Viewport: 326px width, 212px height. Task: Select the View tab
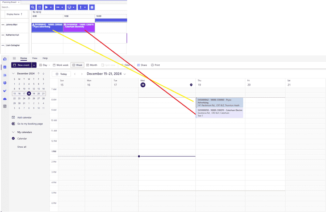[35, 58]
